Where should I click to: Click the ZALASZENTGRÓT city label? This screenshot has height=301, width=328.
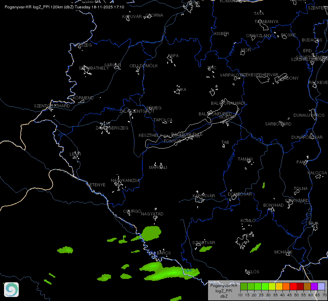(x=137, y=111)
